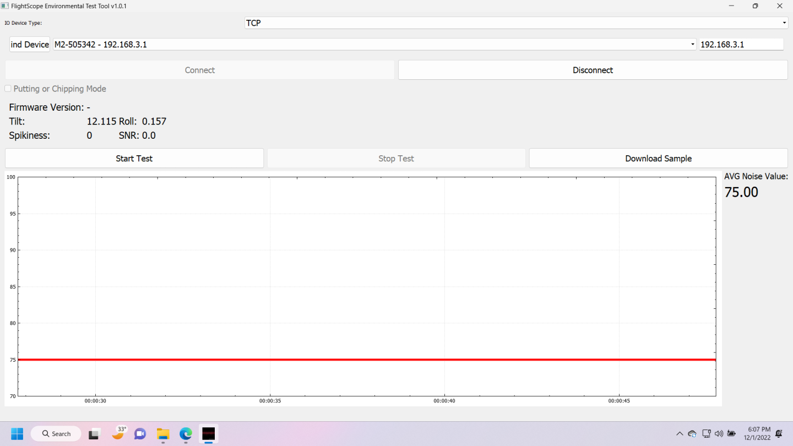793x446 pixels.
Task: Open the network status tray icon
Action: click(707, 434)
